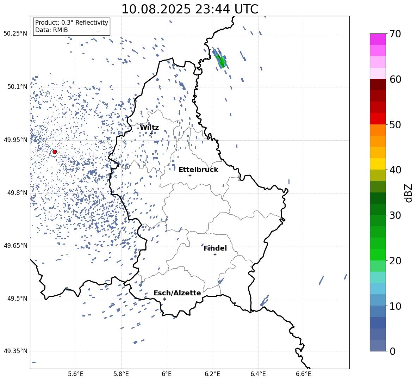The image size is (417, 381).
Task: Click the 6.2°E longitude label
Action: 212,374
